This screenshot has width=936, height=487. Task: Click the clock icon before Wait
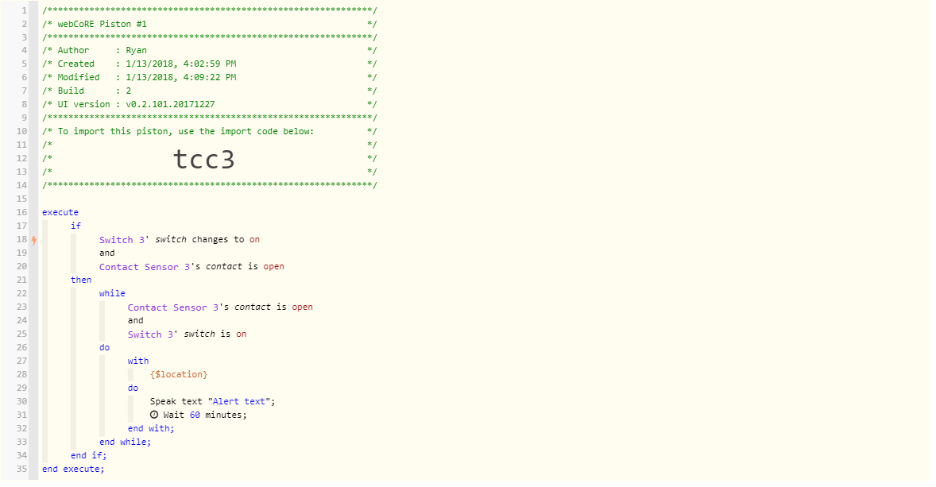(154, 415)
